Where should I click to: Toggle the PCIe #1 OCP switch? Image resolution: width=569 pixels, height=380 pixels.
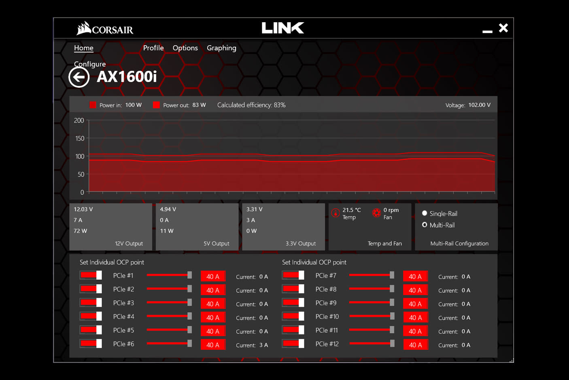click(x=91, y=276)
